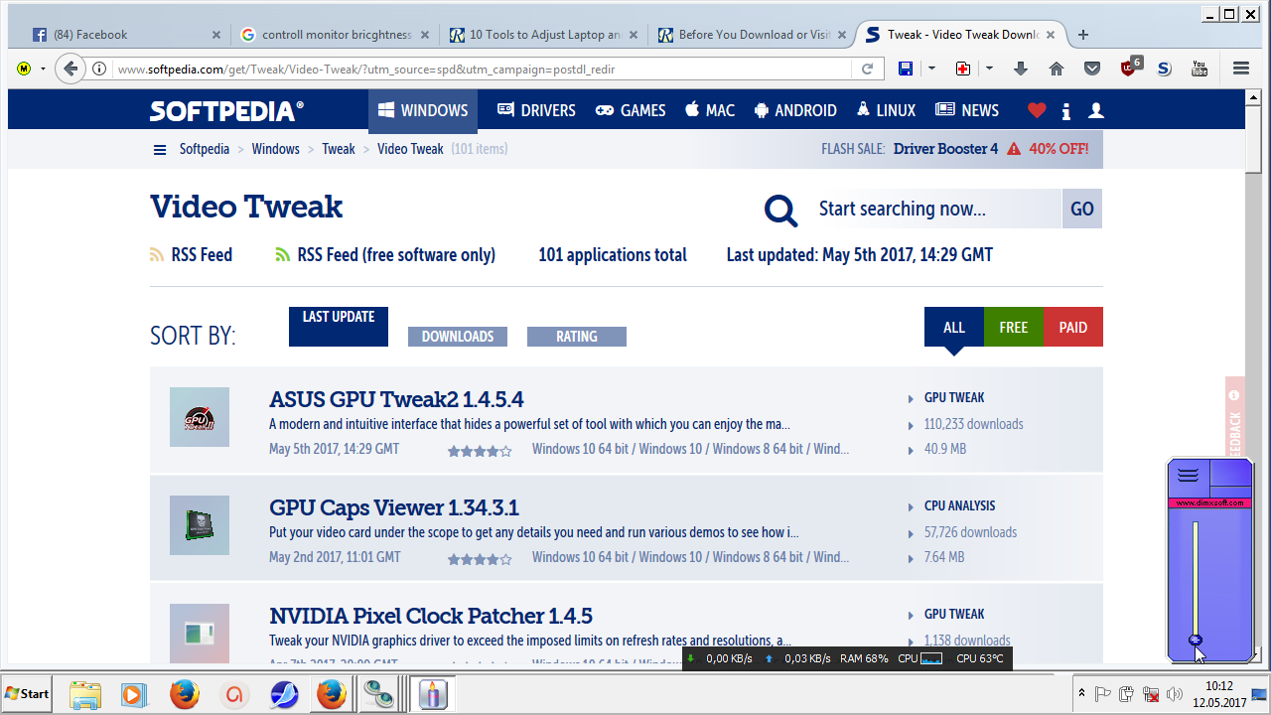Click the Windows Start button
Screen dimensions: 1271x715
28,693
